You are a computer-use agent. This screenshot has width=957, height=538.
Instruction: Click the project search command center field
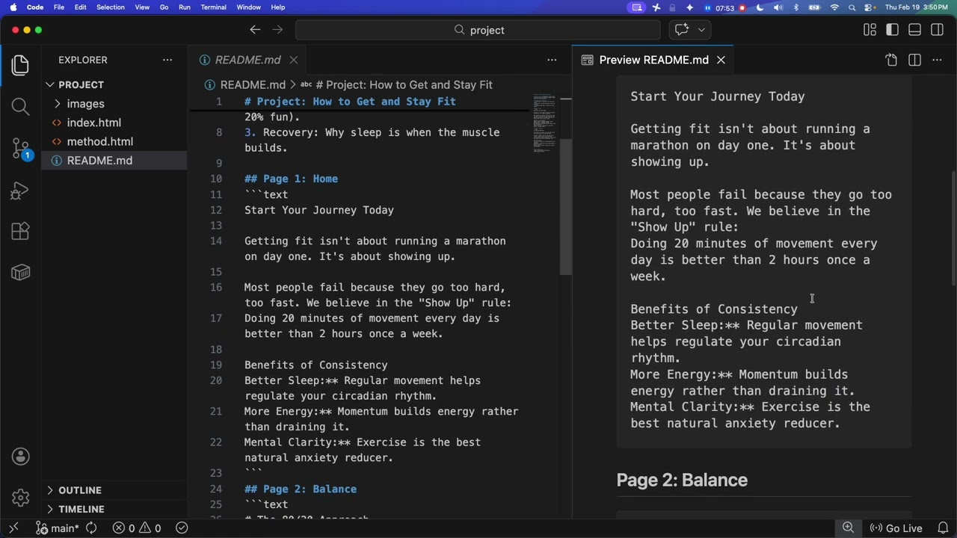[x=478, y=30]
